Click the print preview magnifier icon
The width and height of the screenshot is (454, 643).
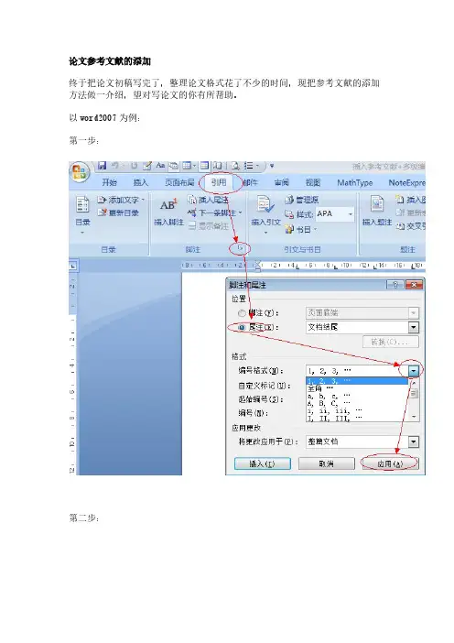[x=235, y=166]
